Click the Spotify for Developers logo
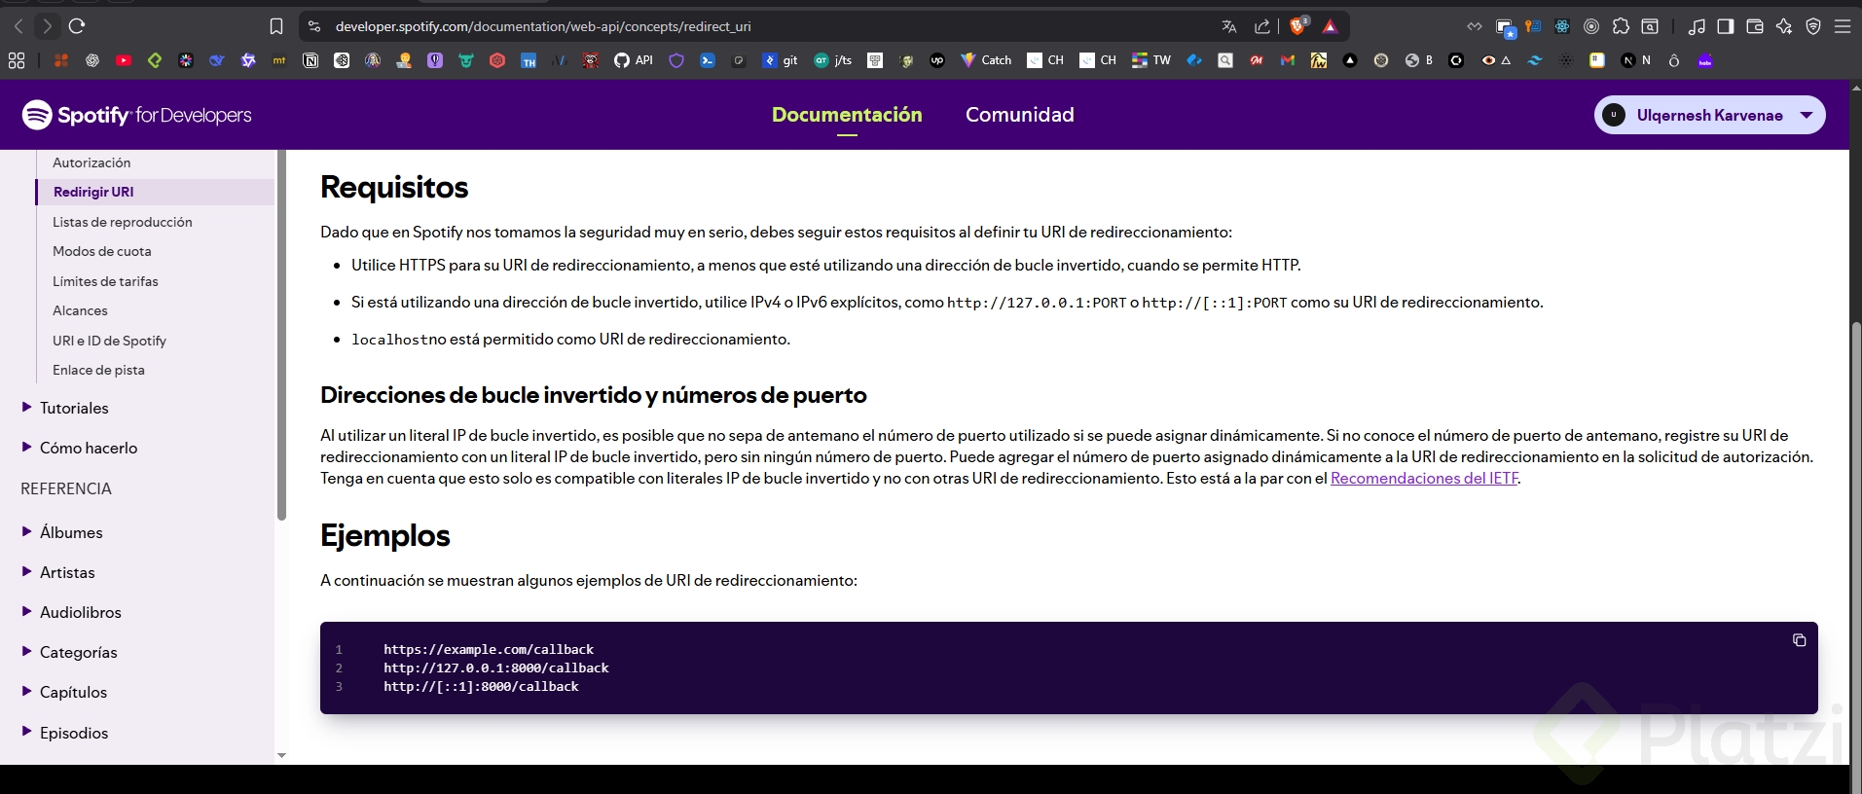This screenshot has height=794, width=1862. pos(136,115)
